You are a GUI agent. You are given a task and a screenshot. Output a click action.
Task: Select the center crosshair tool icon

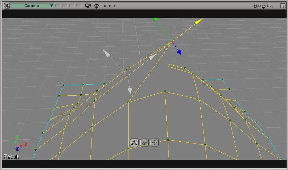[155, 142]
